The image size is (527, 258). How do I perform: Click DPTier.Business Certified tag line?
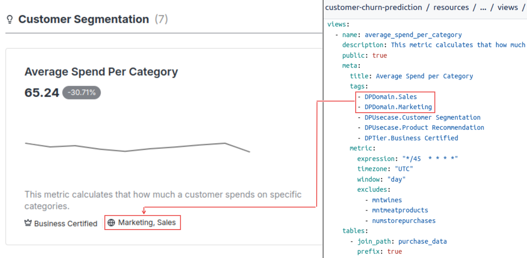408,138
